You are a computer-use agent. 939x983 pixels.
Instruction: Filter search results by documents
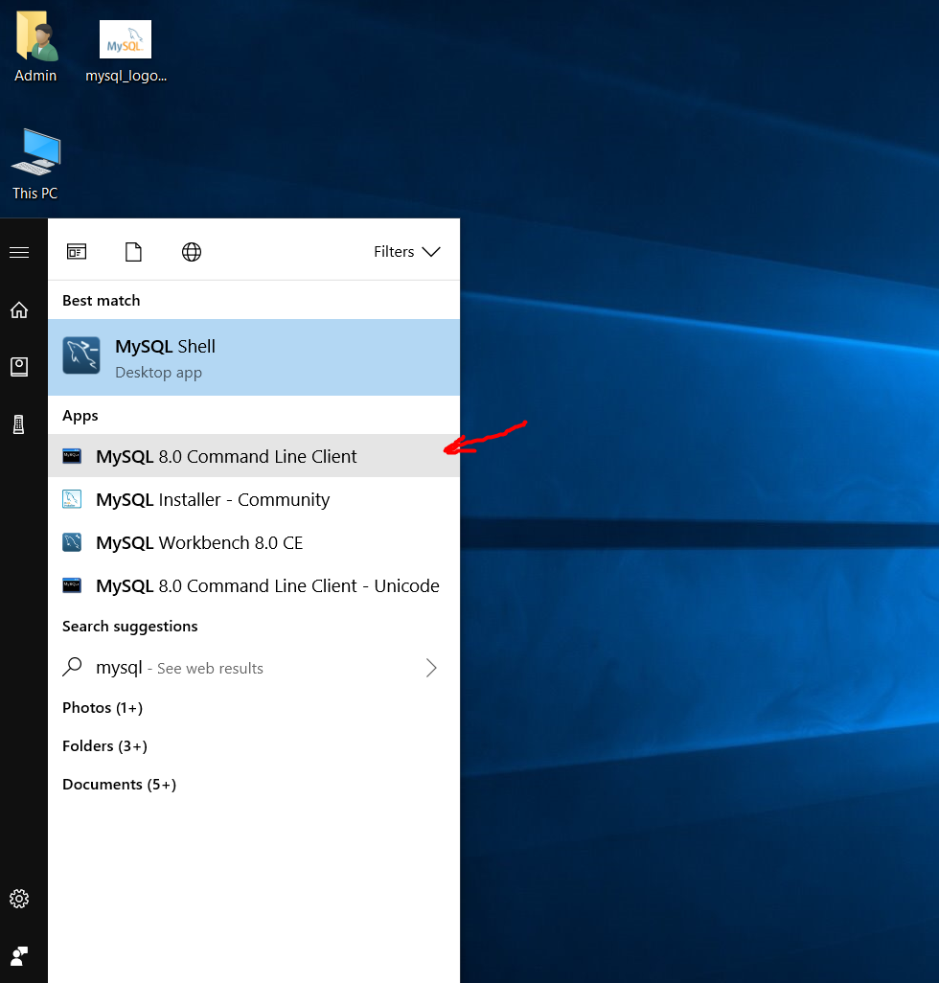point(133,251)
